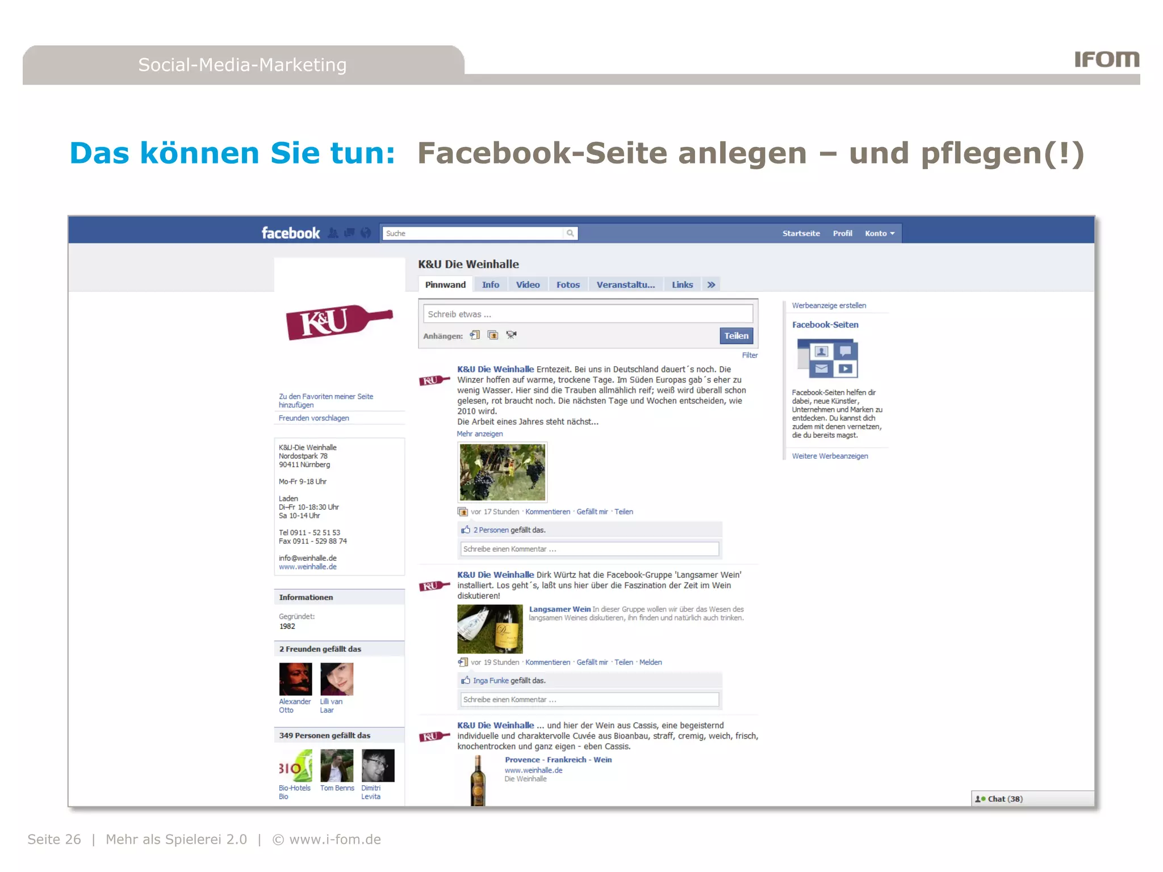The width and height of the screenshot is (1163, 872).
Task: Go to Startseite in top navigation
Action: [x=801, y=233]
